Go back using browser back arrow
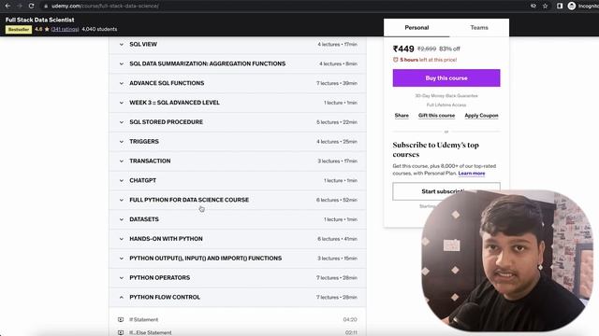This screenshot has width=599, height=336. coord(7,6)
